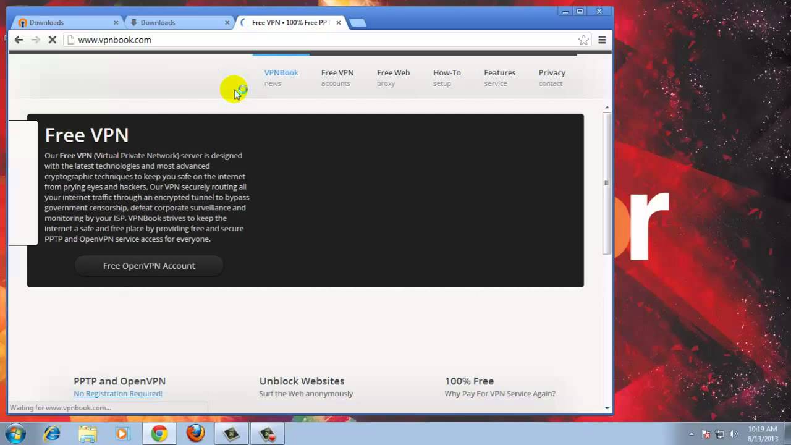This screenshot has height=445, width=791.
Task: Click the page vertical scrollbar thumb
Action: (607, 184)
